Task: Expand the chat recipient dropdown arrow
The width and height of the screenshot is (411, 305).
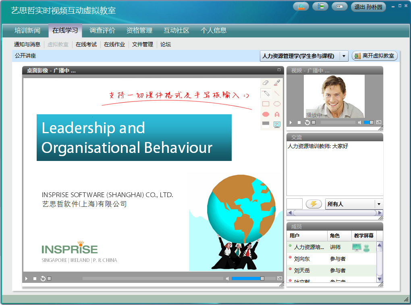Action: tap(379, 204)
